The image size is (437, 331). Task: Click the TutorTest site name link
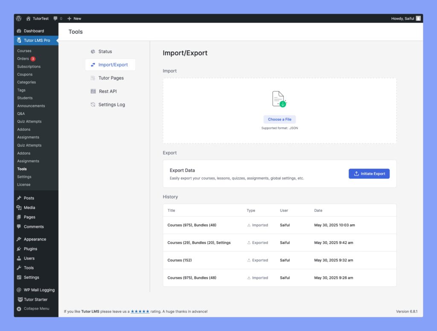[x=41, y=18]
